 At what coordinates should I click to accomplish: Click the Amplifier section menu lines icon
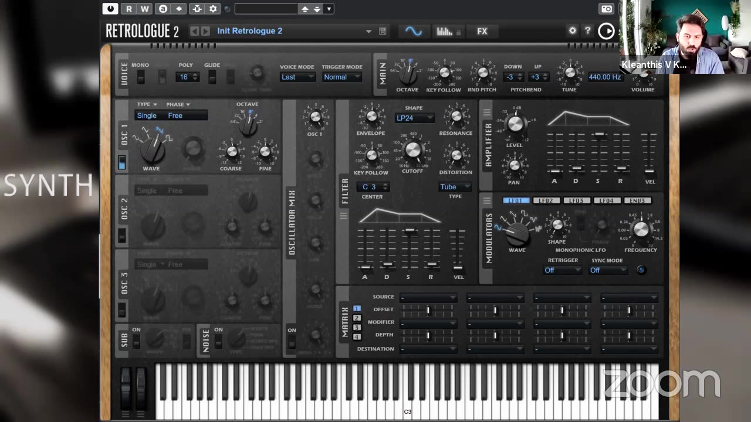pyautogui.click(x=487, y=112)
